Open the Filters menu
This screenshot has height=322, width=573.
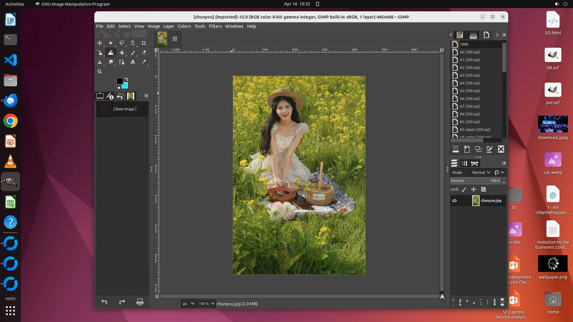click(x=215, y=26)
